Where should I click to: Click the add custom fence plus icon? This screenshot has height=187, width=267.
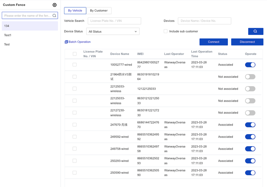click(54, 5)
